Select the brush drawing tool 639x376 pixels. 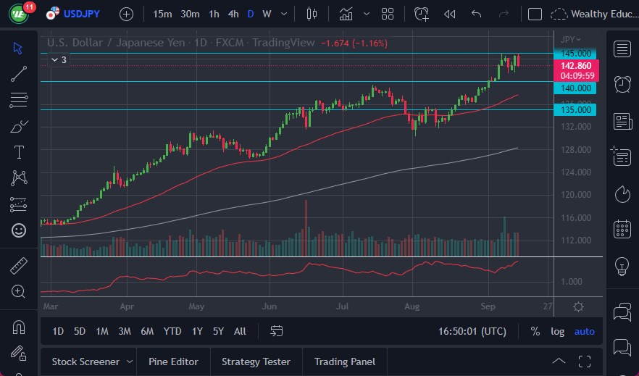tap(19, 126)
